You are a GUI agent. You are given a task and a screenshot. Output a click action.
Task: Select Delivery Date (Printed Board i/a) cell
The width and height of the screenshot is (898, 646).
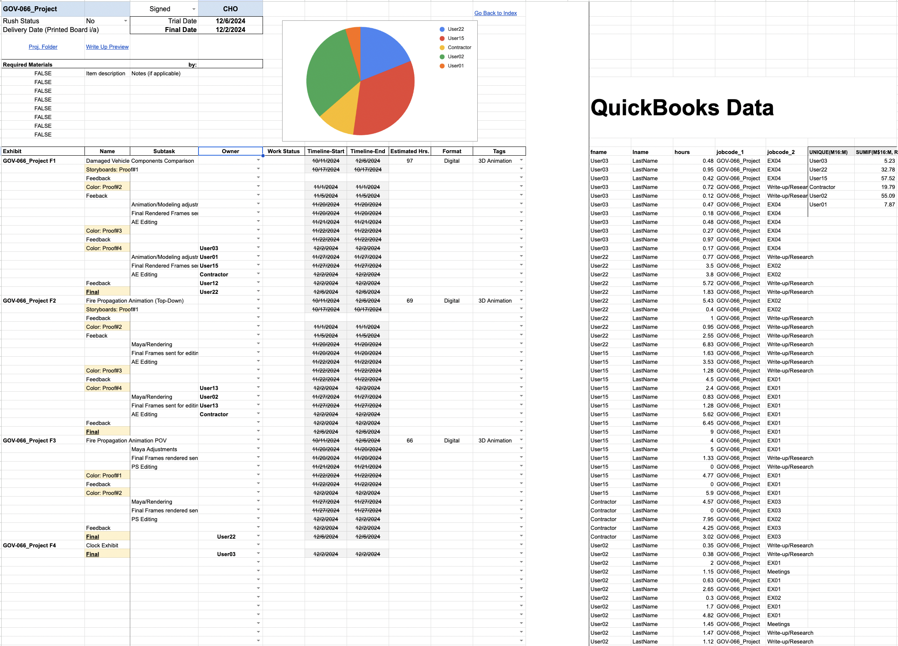point(51,30)
